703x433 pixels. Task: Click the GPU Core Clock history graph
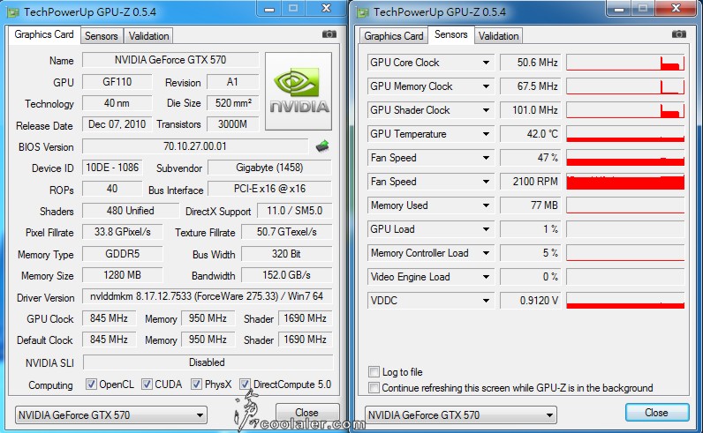pyautogui.click(x=625, y=63)
